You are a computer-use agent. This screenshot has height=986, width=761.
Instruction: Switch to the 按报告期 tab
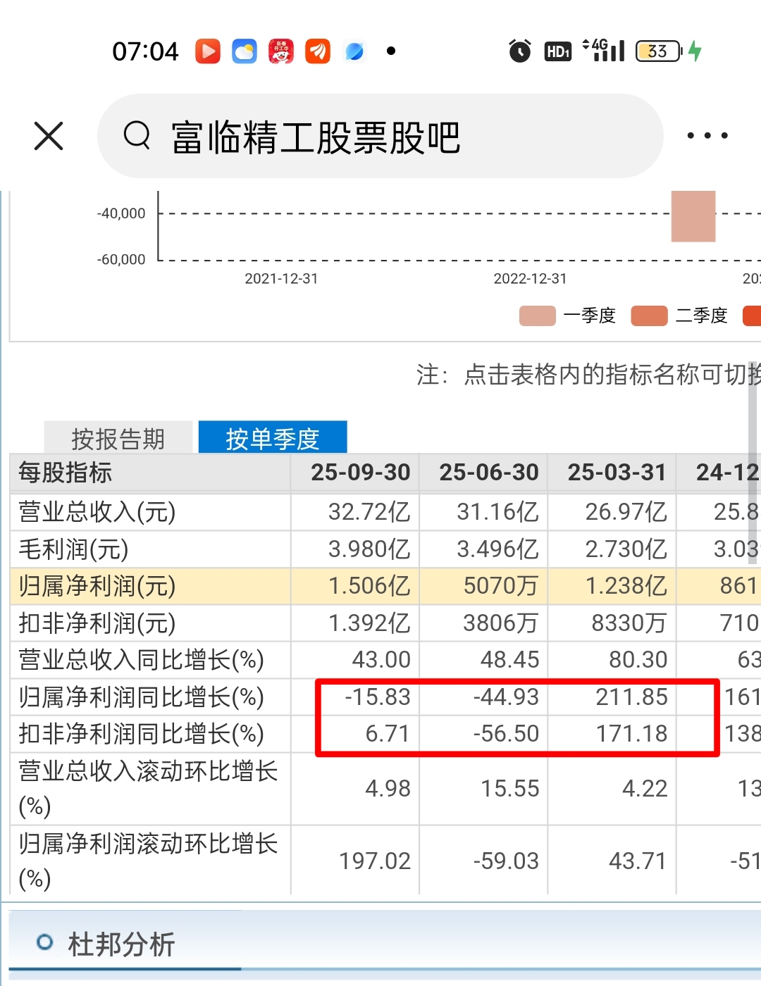coord(118,438)
